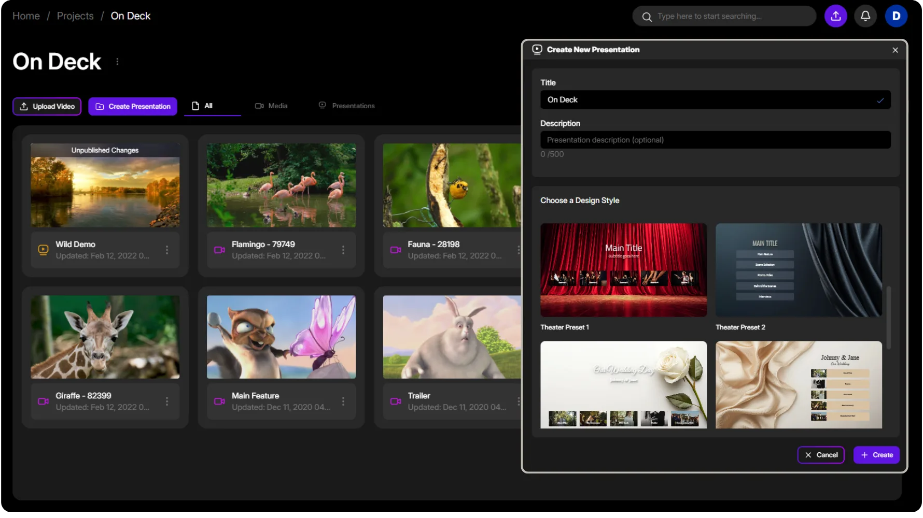The width and height of the screenshot is (923, 518).
Task: Click the Trailer title text
Action: pyautogui.click(x=419, y=396)
